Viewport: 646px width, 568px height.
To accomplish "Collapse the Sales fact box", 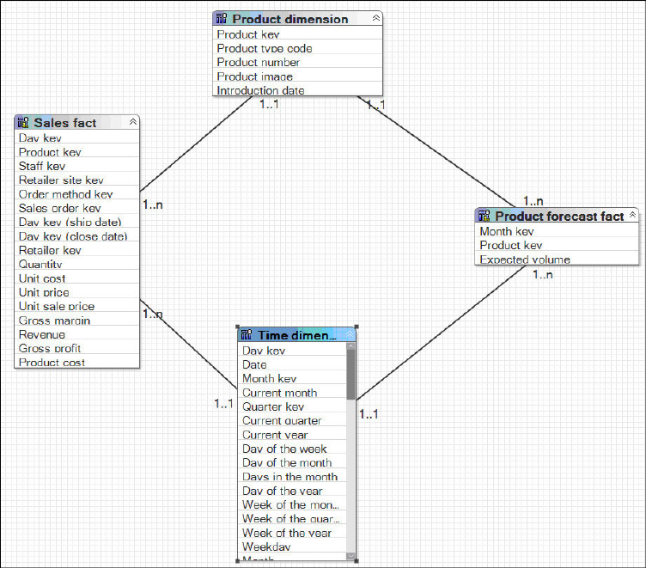I will pos(132,122).
